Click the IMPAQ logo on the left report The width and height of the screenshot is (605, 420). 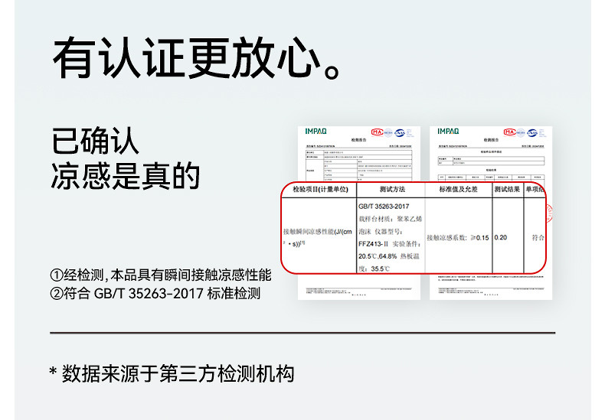(316, 132)
